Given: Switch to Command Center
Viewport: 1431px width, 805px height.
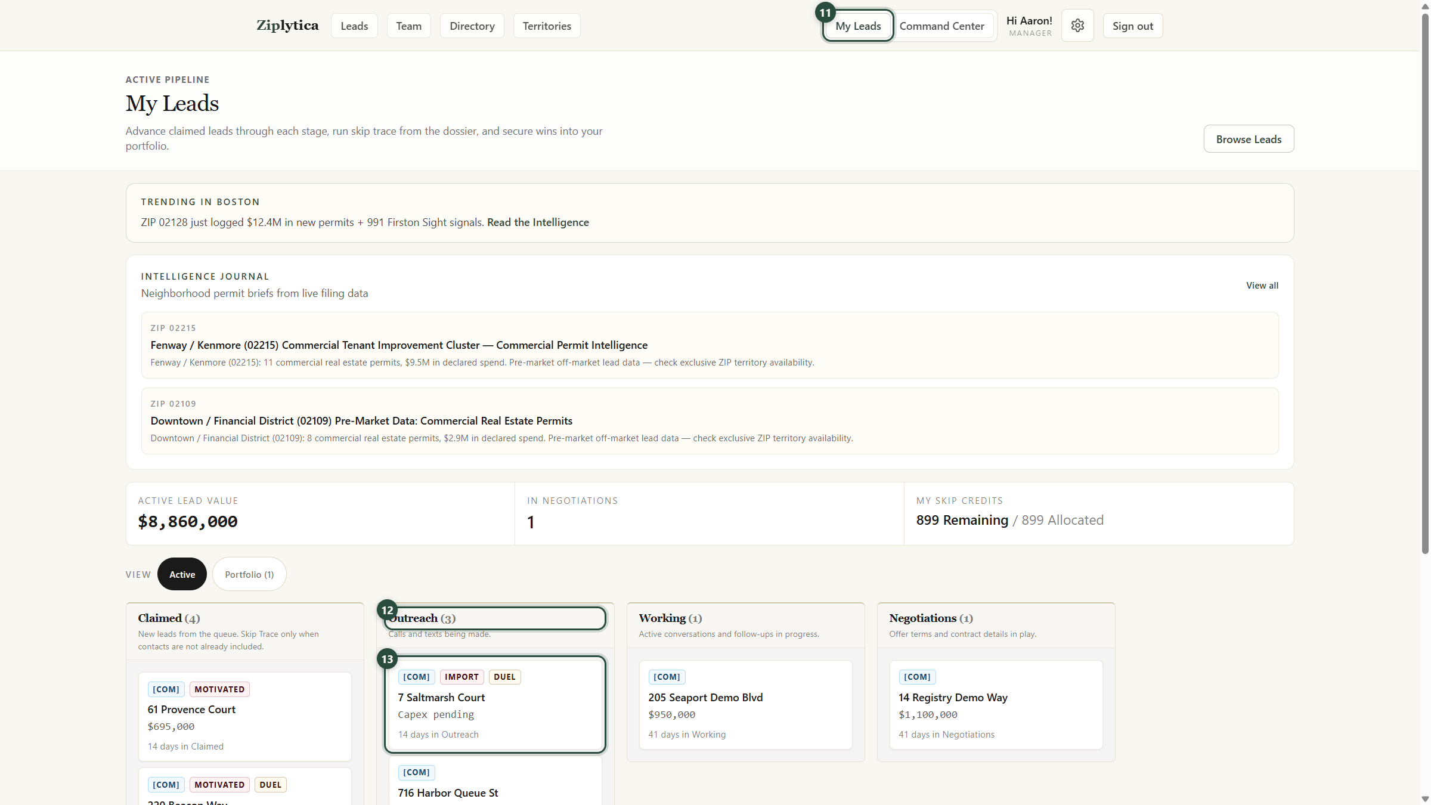Looking at the screenshot, I should [941, 26].
